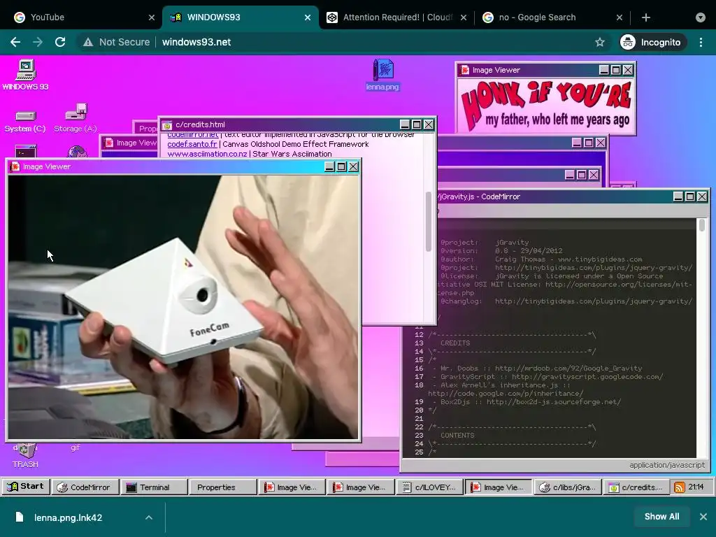Viewport: 716px width, 537px height.
Task: Click the Not Secure warning icon
Action: [87, 42]
